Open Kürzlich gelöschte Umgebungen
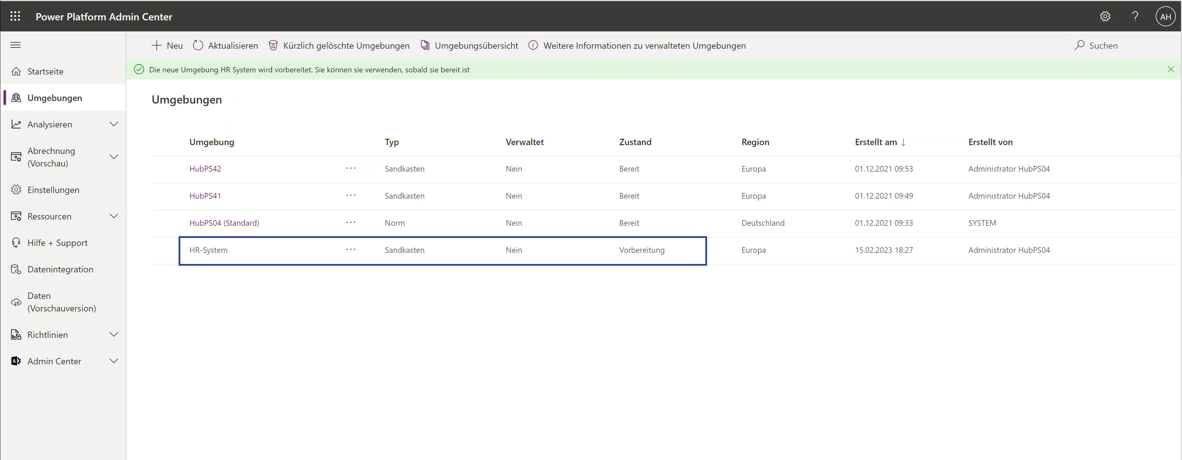This screenshot has height=460, width=1182. pos(339,45)
